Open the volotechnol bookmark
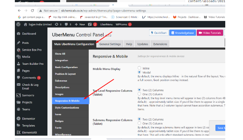 pos(156,17)
